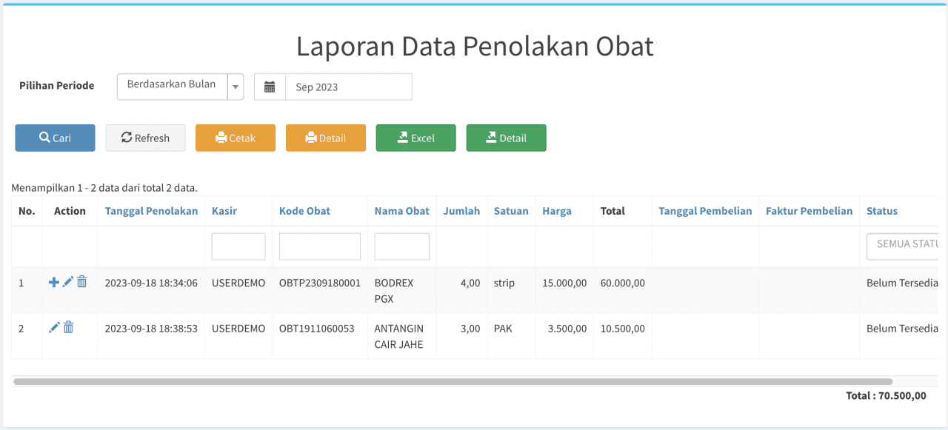Sort by Faktur Pembelian column header
The image size is (948, 430).
point(810,211)
